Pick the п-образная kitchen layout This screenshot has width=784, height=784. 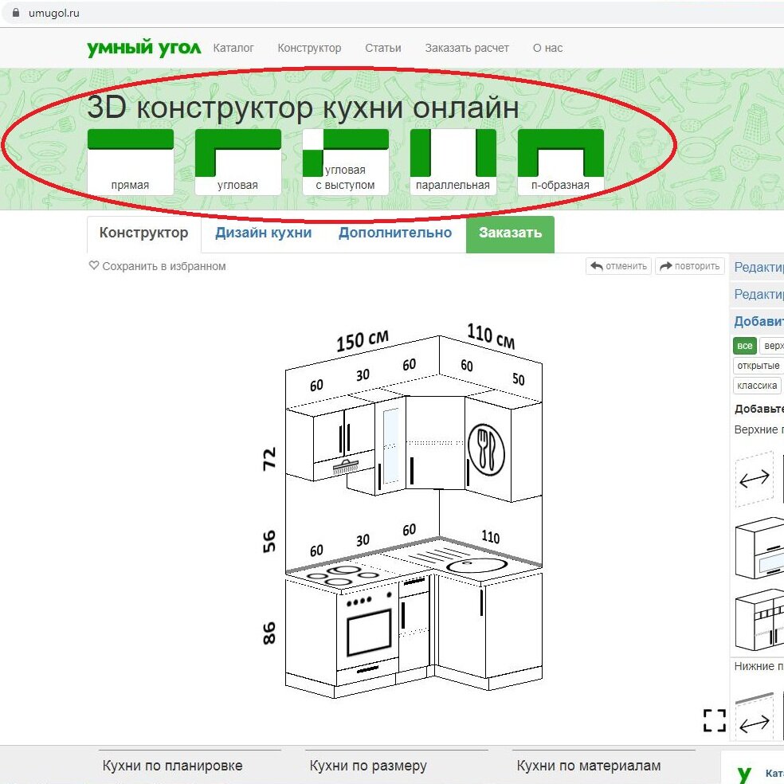click(x=560, y=162)
